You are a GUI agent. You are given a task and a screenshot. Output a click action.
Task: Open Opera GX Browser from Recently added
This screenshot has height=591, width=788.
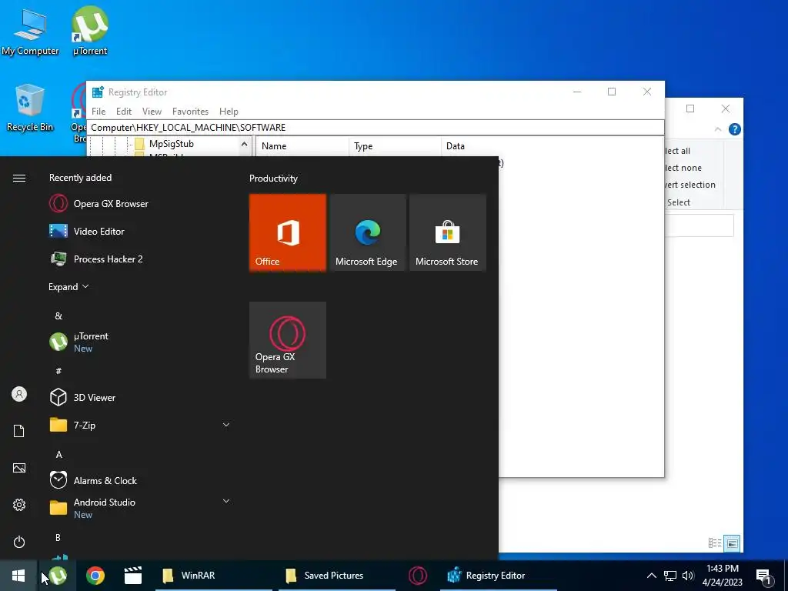click(x=99, y=203)
